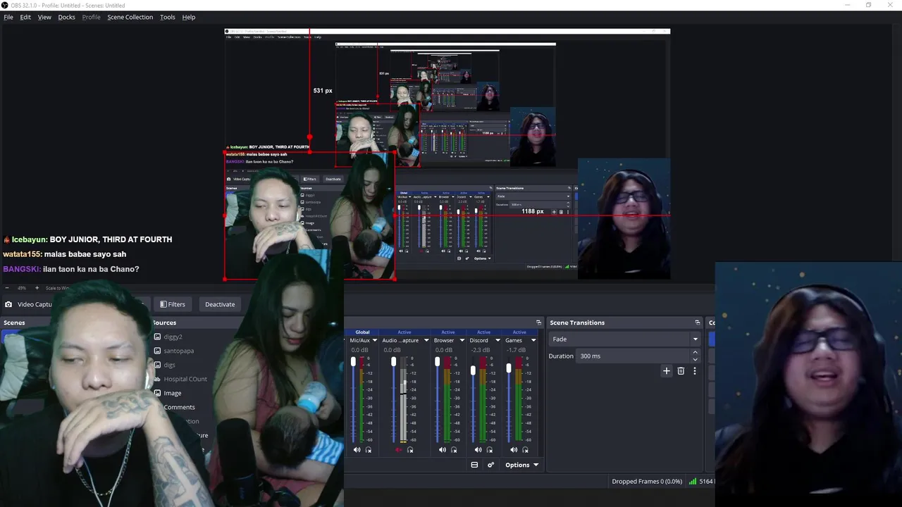Viewport: 902px width, 507px height.
Task: Click the Dropped Frames status text
Action: click(x=647, y=482)
